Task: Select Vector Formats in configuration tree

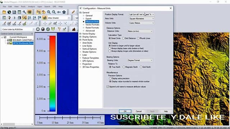Action: 92,25
